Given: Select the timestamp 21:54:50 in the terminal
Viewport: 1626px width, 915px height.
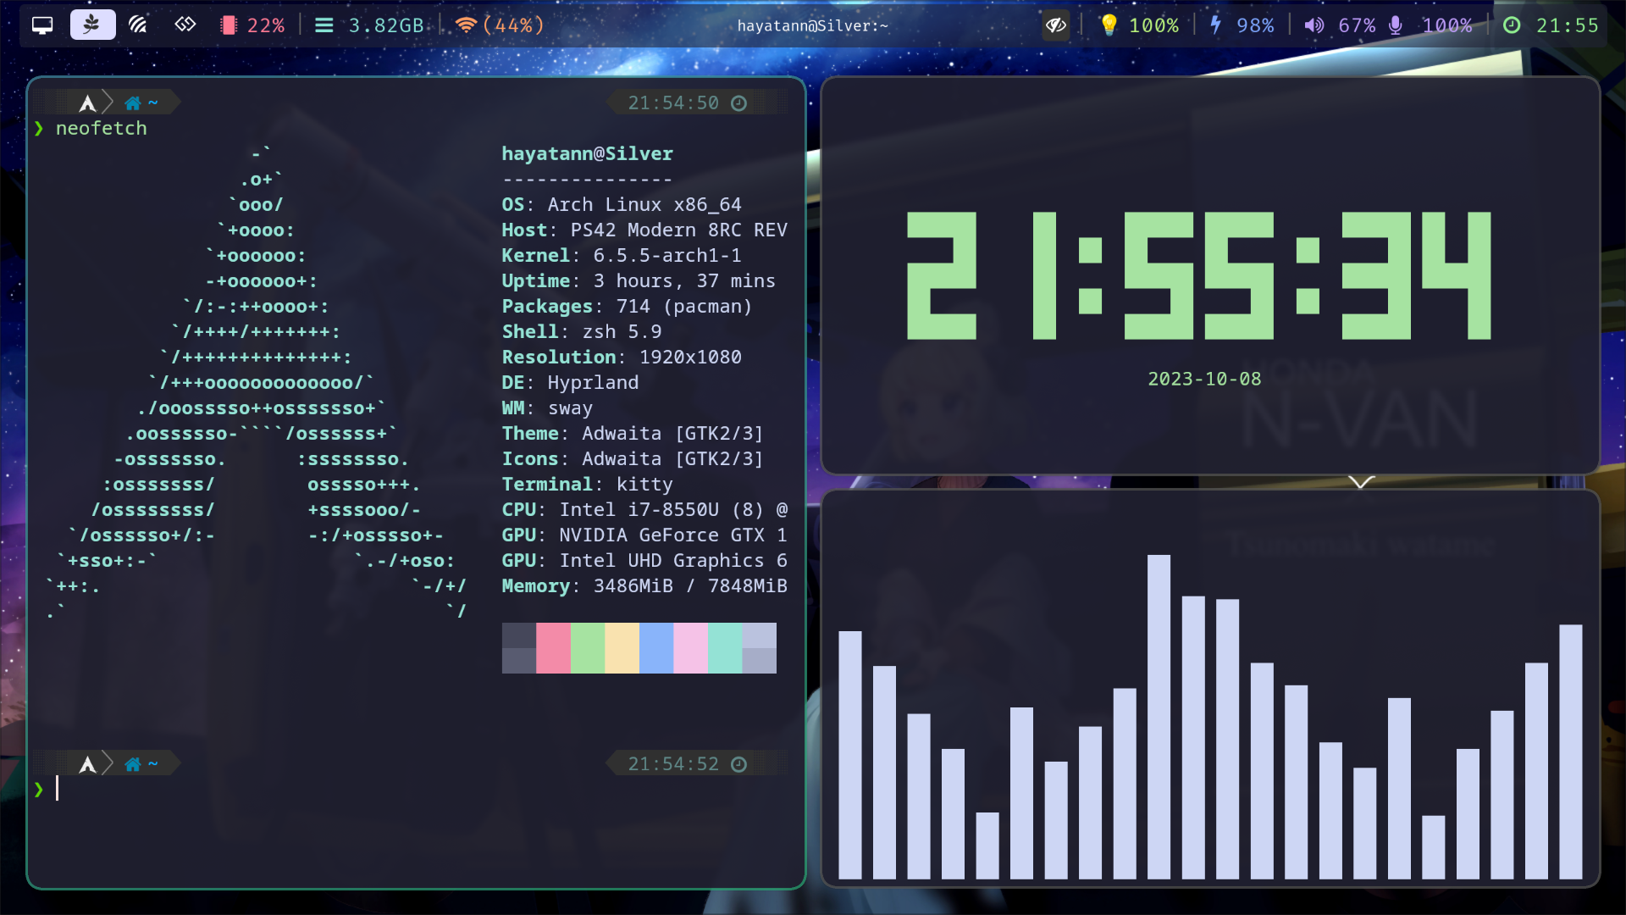Looking at the screenshot, I should (x=672, y=102).
